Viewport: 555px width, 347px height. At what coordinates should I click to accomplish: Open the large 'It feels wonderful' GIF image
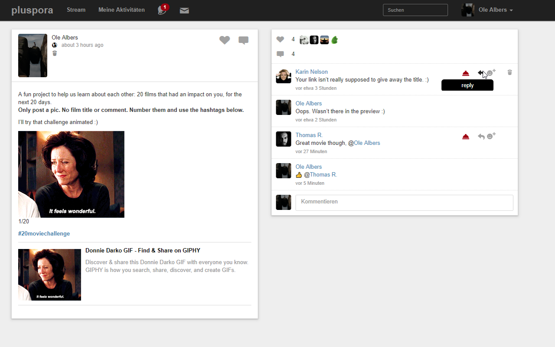click(71, 174)
